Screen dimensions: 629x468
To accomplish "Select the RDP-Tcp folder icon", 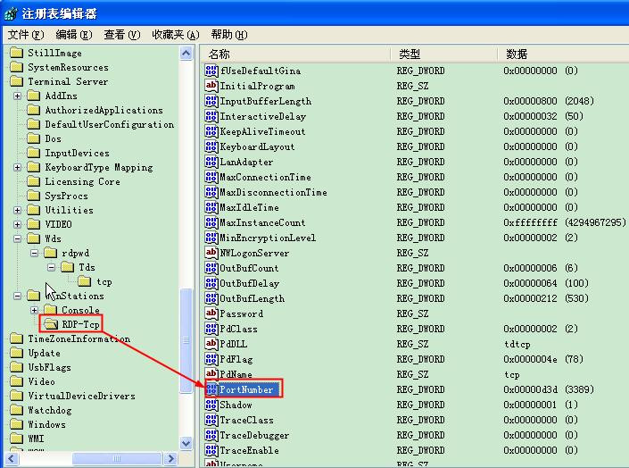I will coord(51,324).
